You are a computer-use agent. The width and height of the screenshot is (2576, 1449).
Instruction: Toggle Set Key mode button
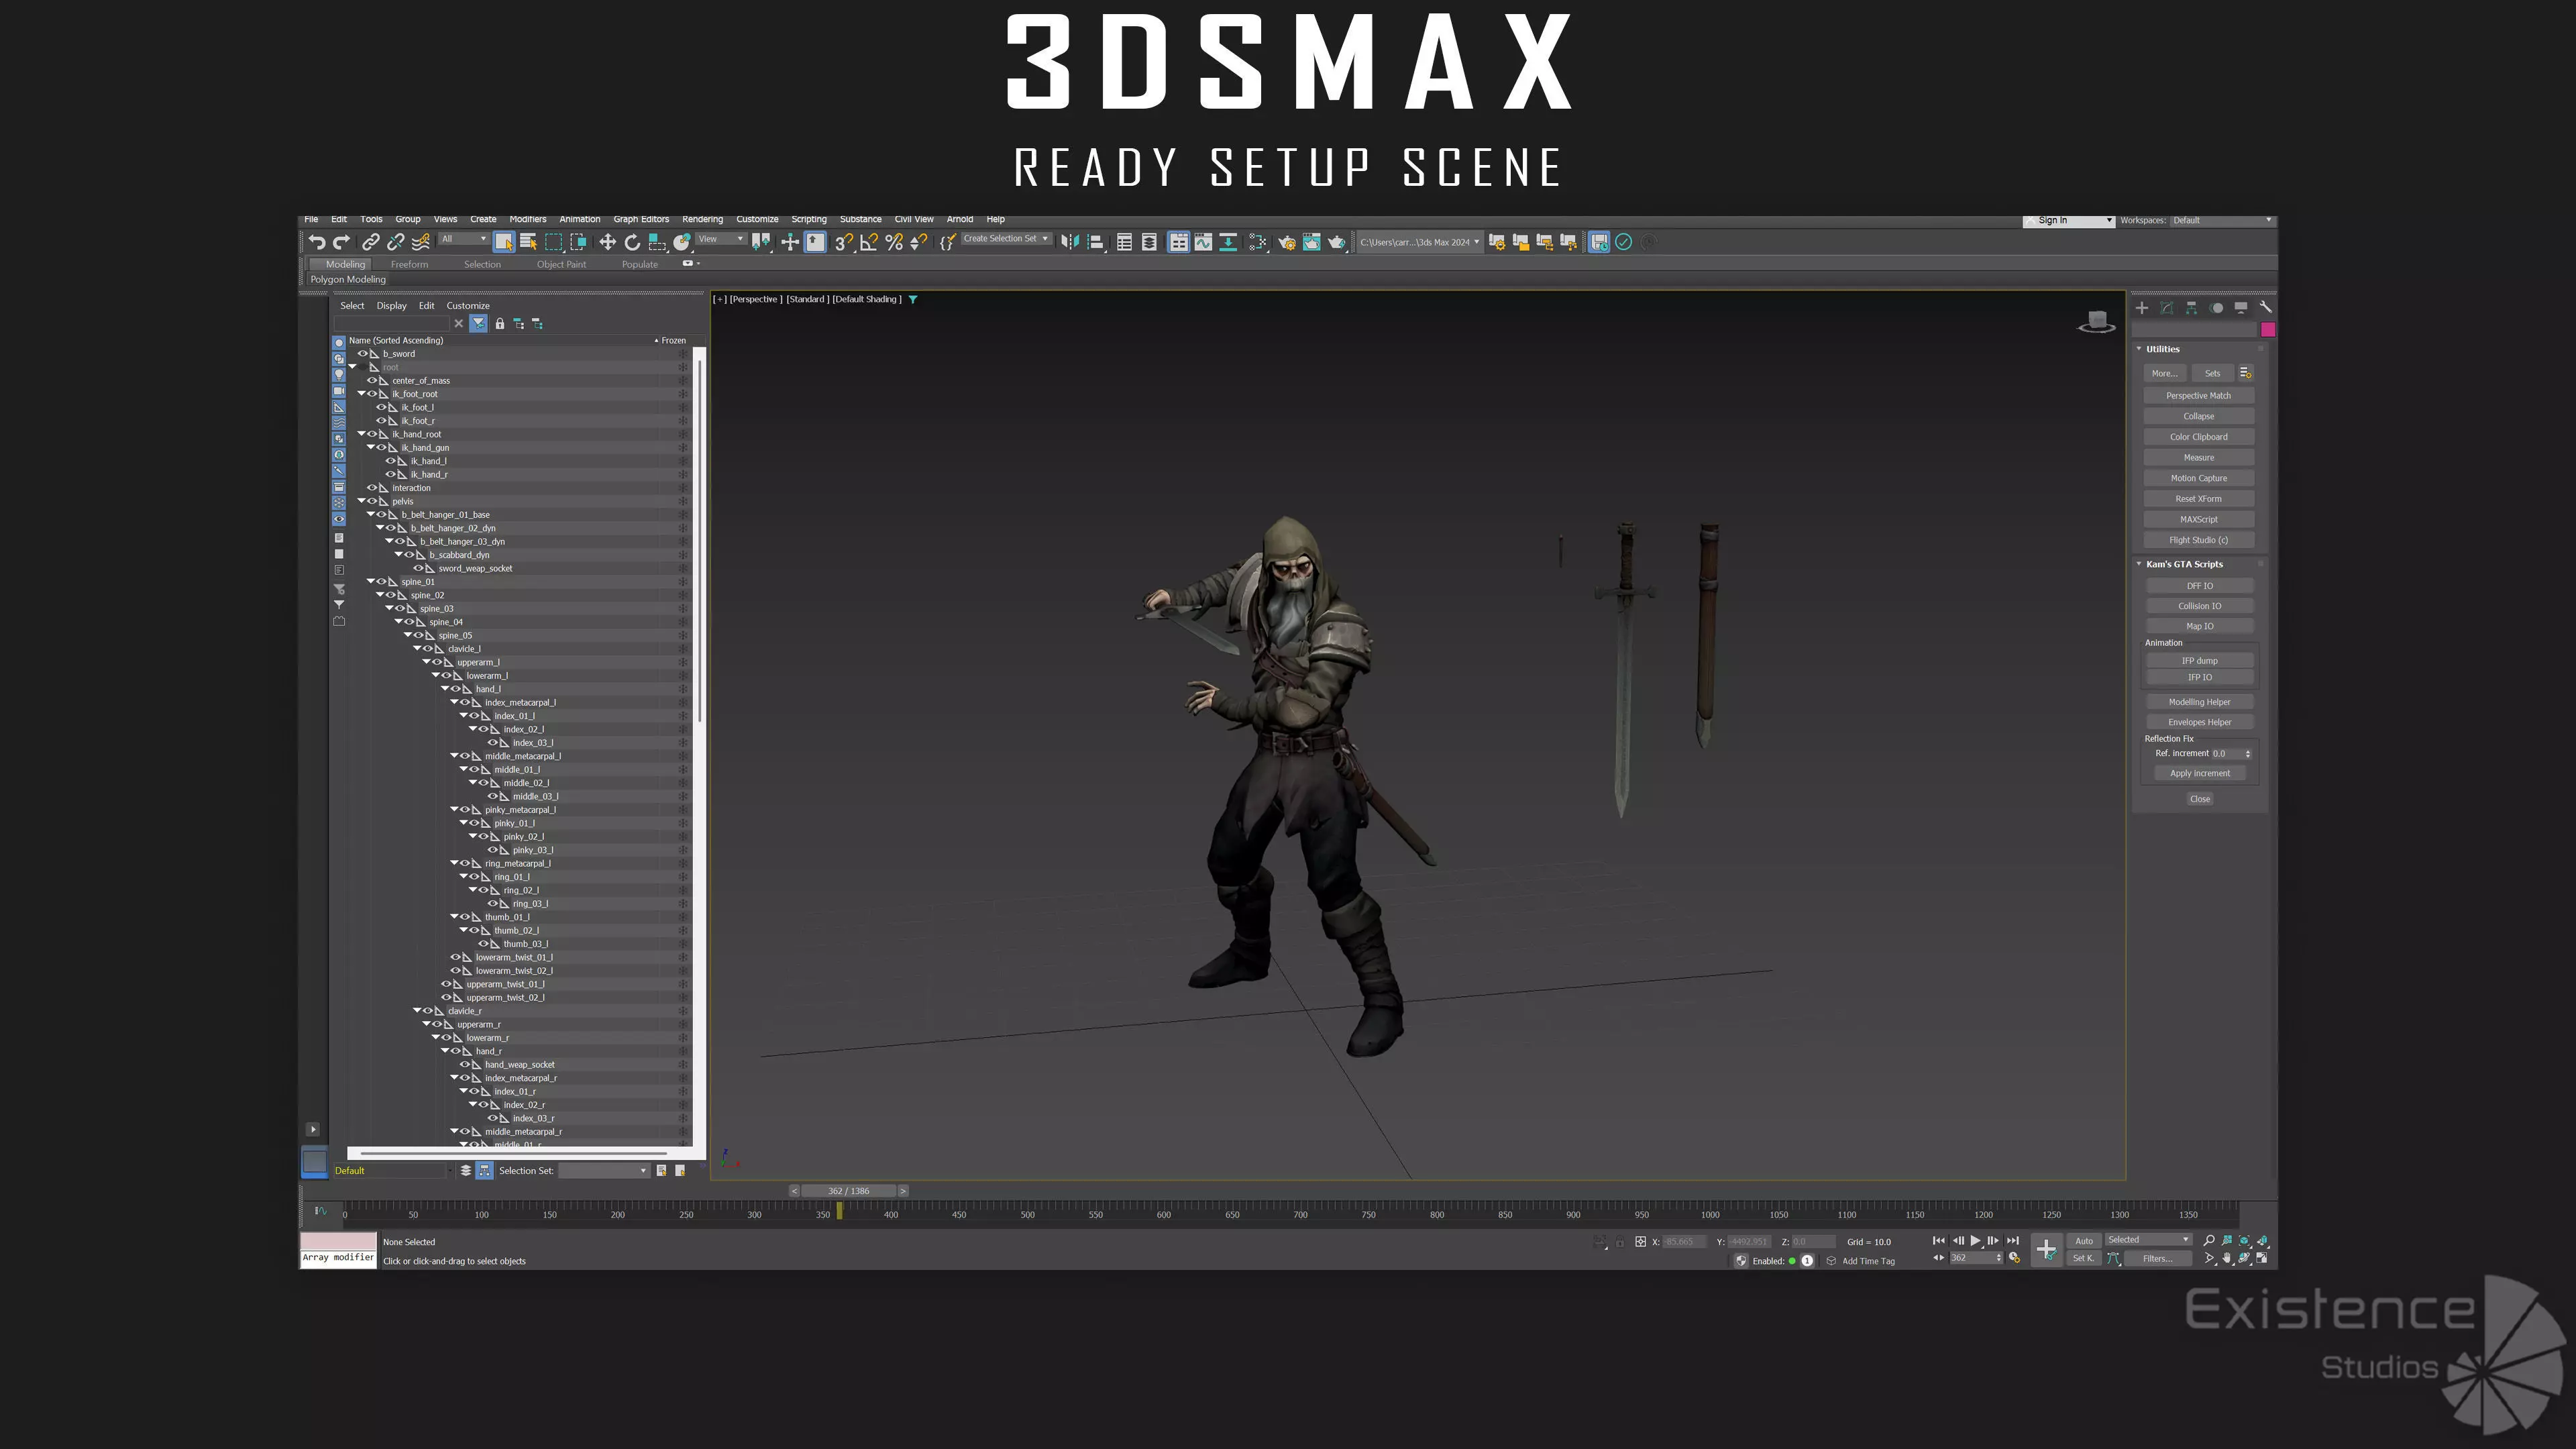2083,1259
